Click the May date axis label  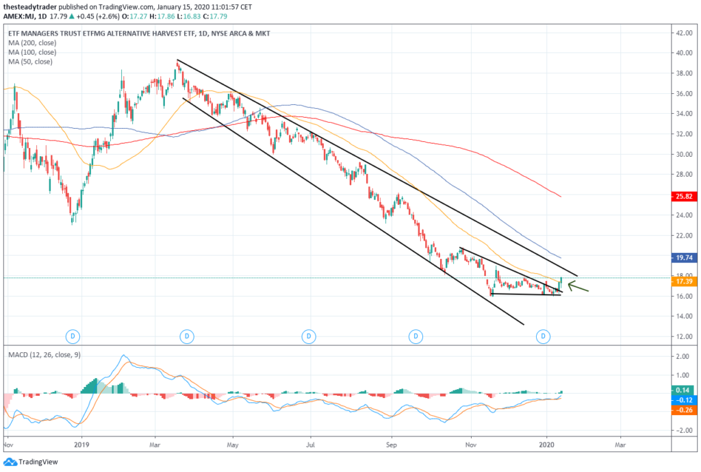coord(233,445)
